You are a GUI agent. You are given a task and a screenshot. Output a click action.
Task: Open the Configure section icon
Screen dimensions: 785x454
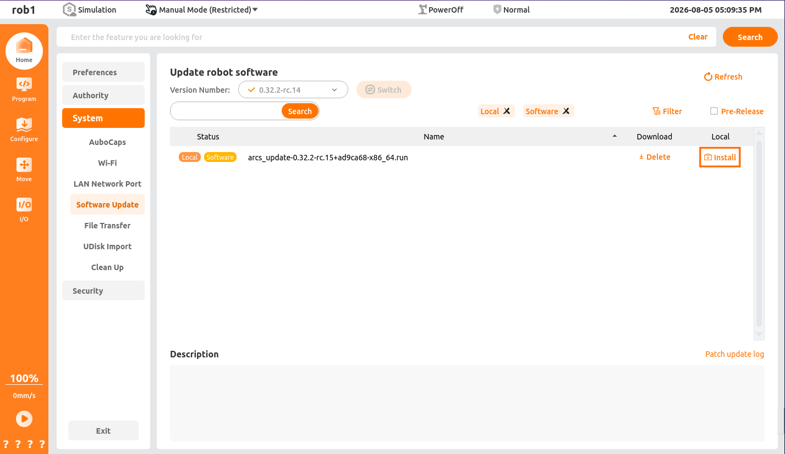[24, 130]
